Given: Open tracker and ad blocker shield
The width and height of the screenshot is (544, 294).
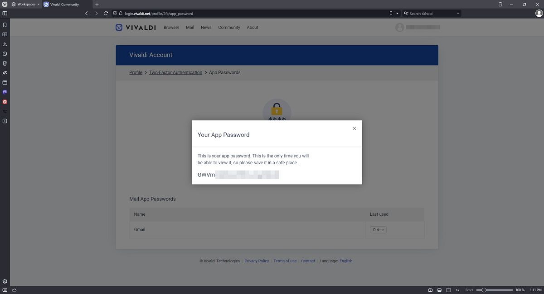Looking at the screenshot, I should (x=115, y=14).
